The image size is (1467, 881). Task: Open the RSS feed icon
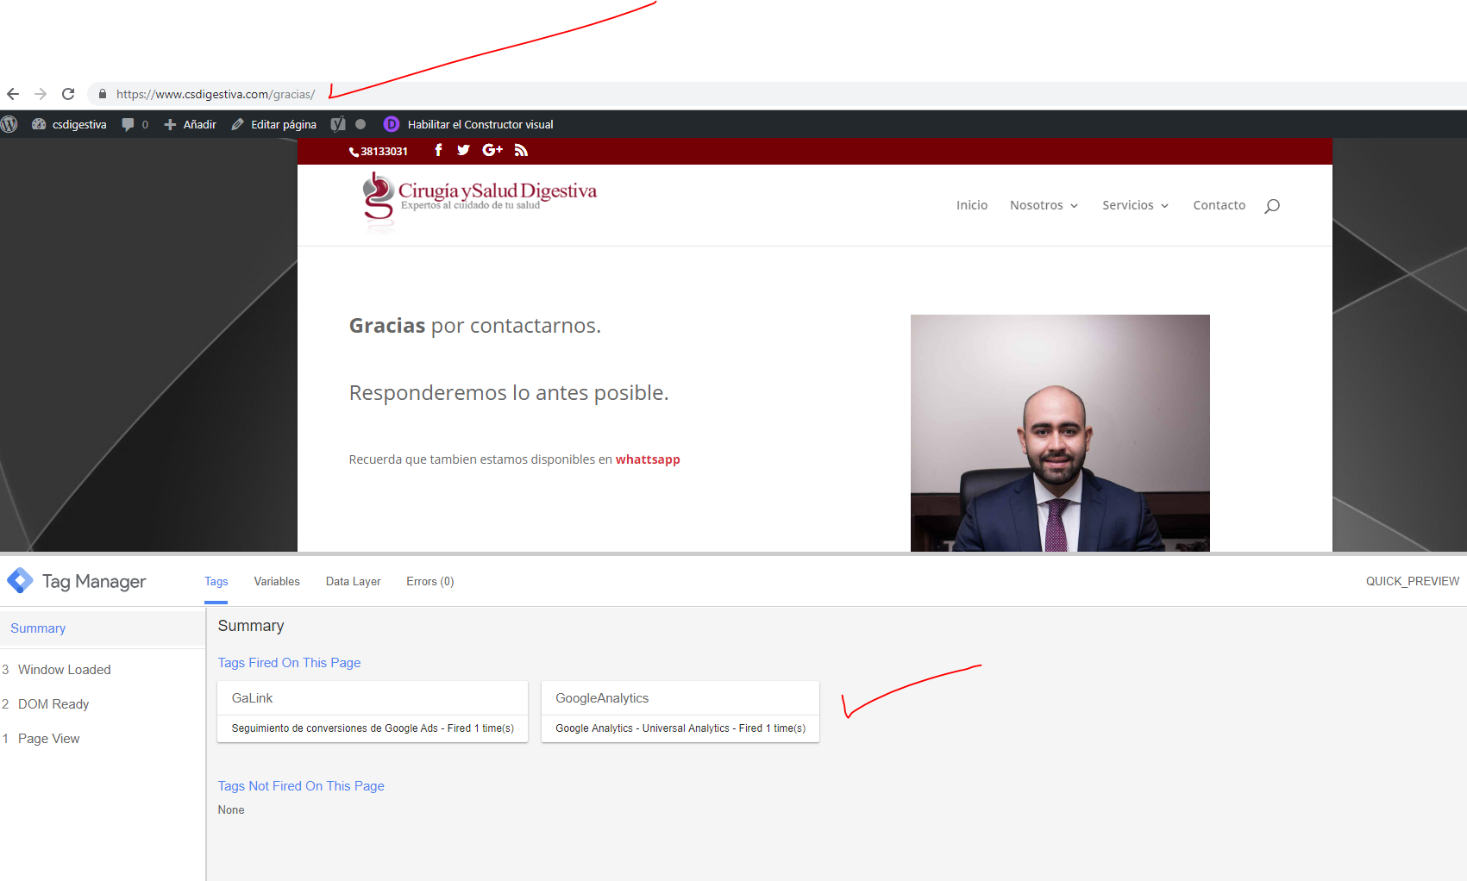point(521,150)
